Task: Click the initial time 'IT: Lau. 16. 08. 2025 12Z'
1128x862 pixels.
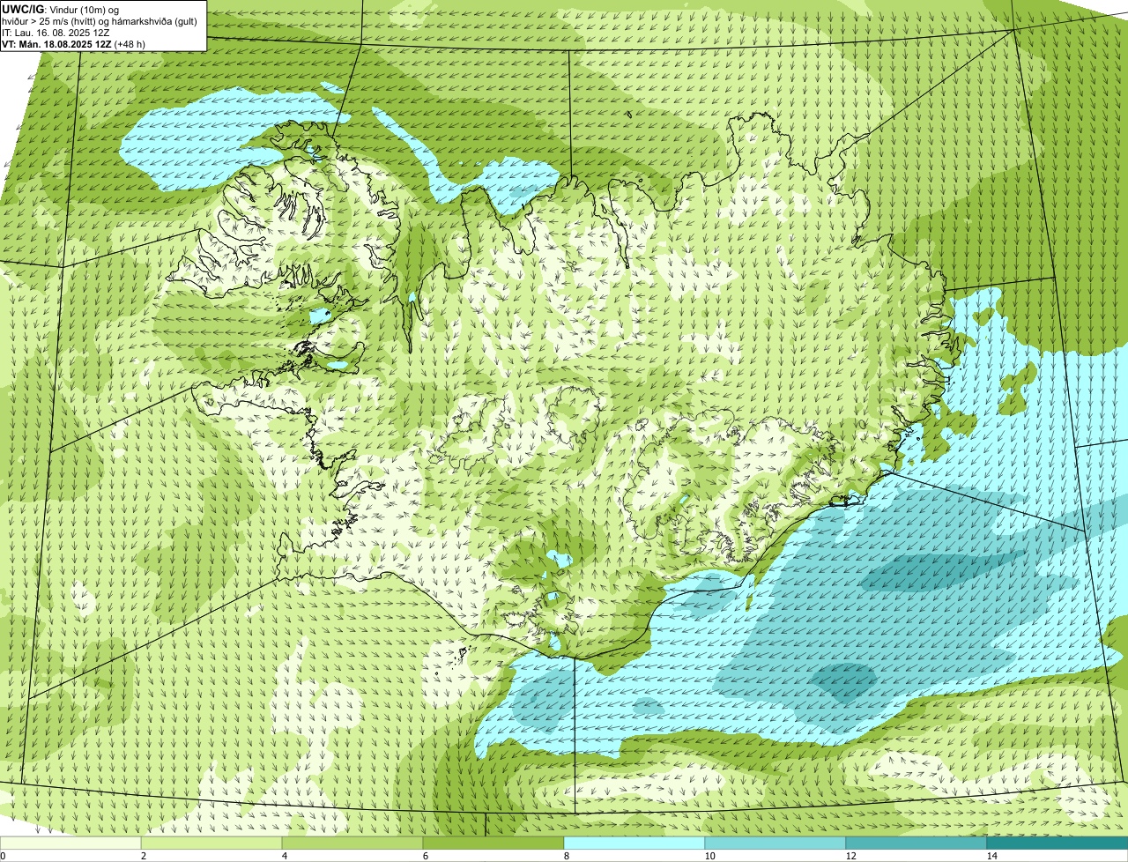Action: (56, 32)
